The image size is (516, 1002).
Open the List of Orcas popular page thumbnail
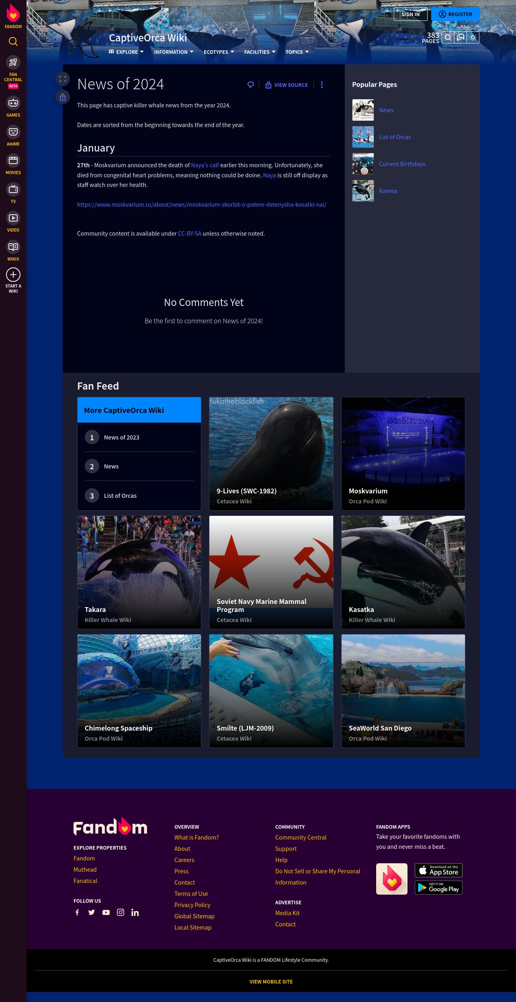click(363, 137)
